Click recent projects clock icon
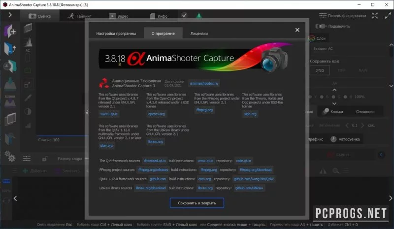Screen dimensions: 394x229 pos(10,66)
